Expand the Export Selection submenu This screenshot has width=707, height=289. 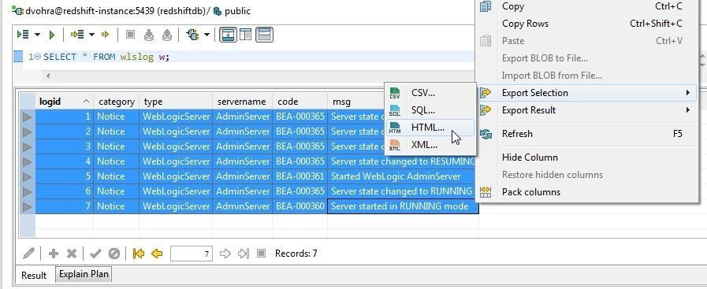[586, 93]
